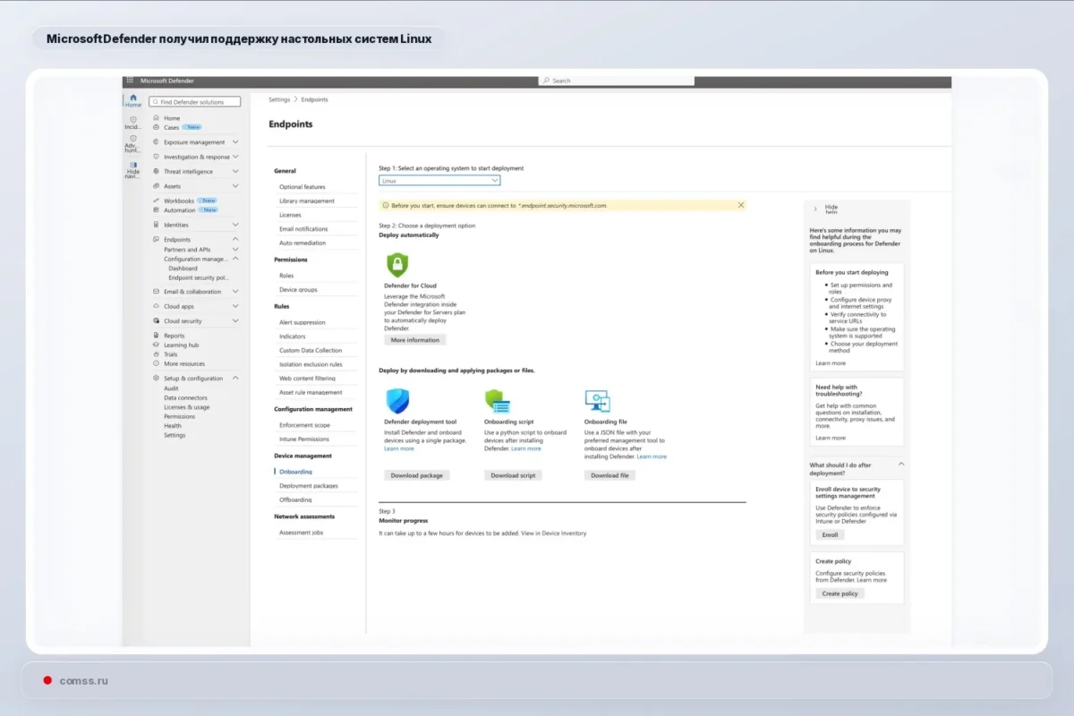Viewport: 1074px width, 716px height.
Task: Collapse the help pane with Hide help chevron
Action: (x=815, y=209)
